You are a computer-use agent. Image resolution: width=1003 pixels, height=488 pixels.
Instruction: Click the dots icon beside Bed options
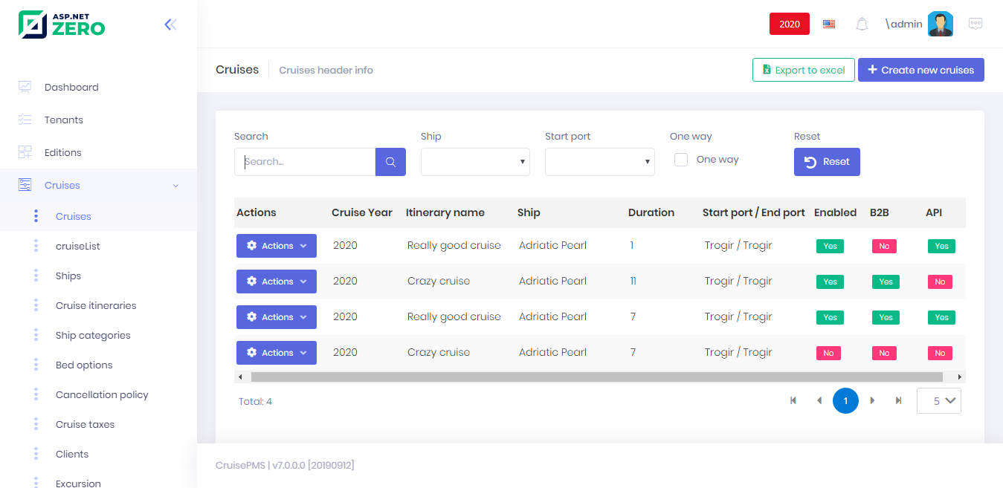point(36,365)
